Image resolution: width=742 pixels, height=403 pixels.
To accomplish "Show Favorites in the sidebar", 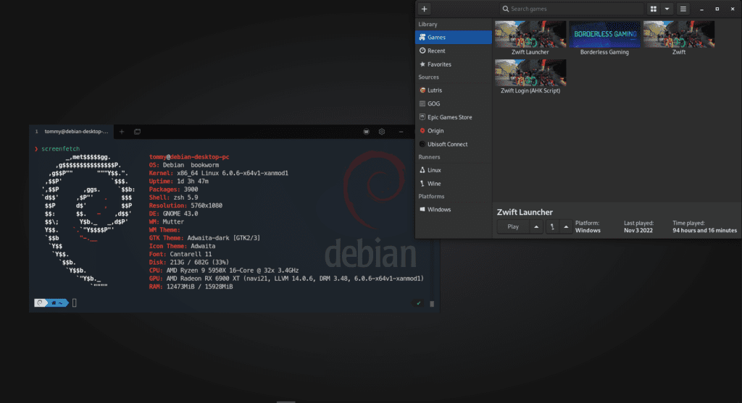I will tap(439, 64).
